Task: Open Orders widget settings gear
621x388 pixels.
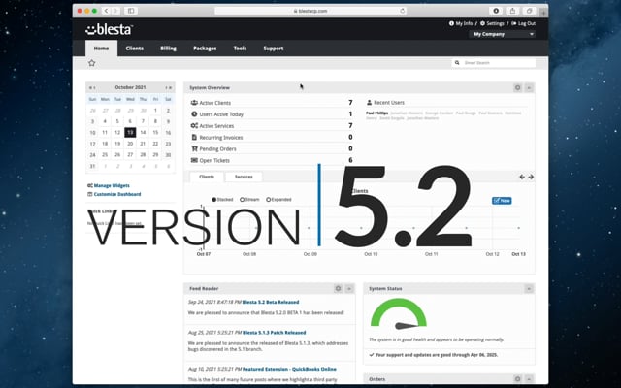Action: 517,379
